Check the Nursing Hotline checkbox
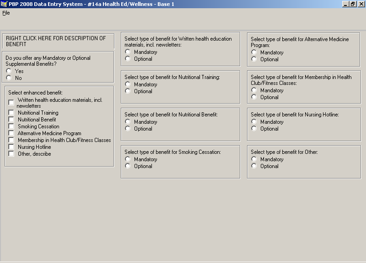Image resolution: width=366 pixels, height=263 pixels. coord(11,147)
